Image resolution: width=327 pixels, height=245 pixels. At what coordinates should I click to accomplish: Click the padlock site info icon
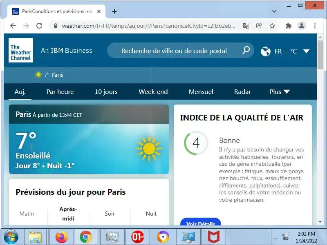tap(56, 26)
